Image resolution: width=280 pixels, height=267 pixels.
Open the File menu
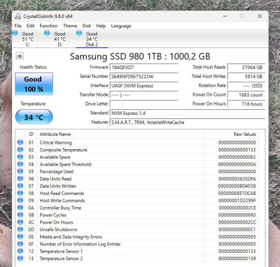pyautogui.click(x=18, y=26)
